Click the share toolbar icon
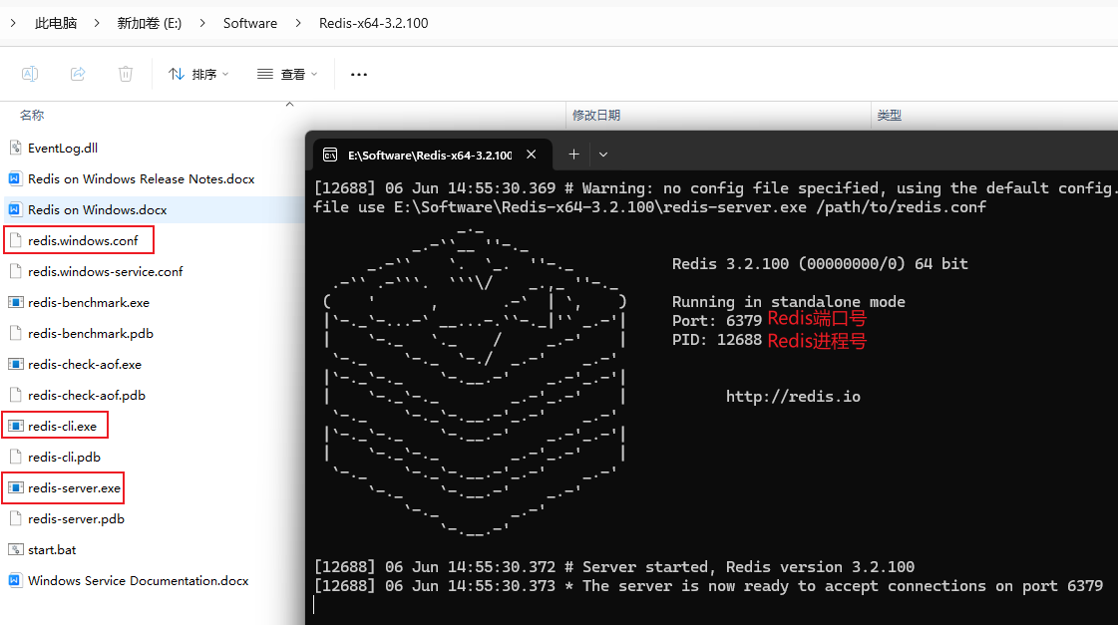The image size is (1118, 625). [x=78, y=74]
